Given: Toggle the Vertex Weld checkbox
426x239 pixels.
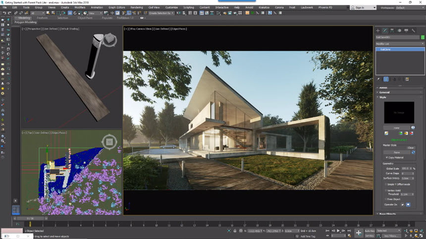Looking at the screenshot, I should [x=386, y=191].
